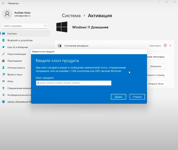
Task: Open Игры settings
Action: click(16, 81)
